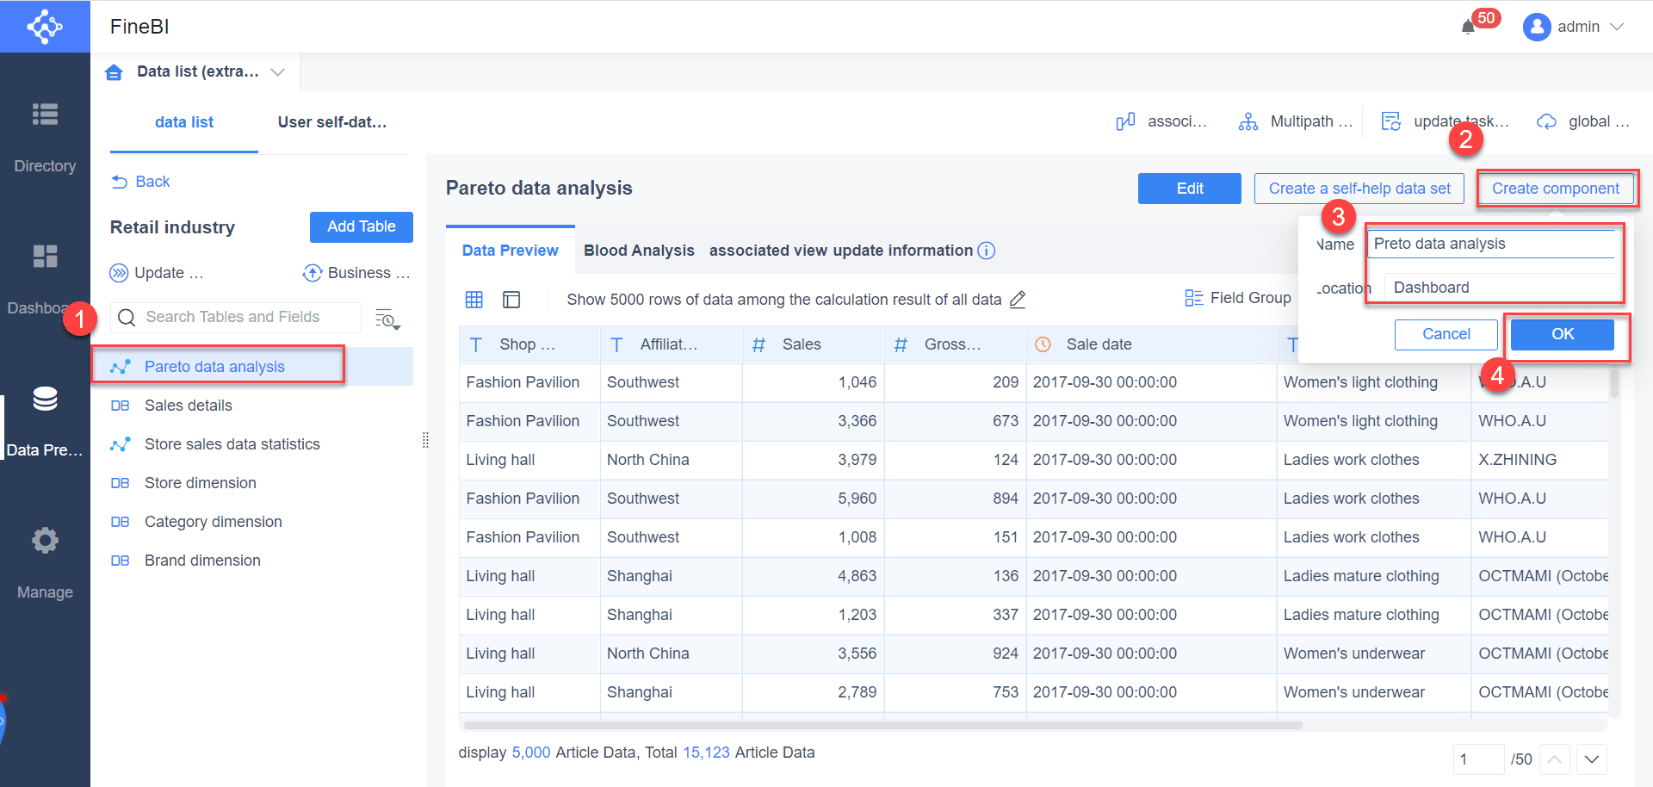The height and width of the screenshot is (787, 1653).
Task: Expand the admin account dropdown
Action: pyautogui.click(x=1617, y=27)
